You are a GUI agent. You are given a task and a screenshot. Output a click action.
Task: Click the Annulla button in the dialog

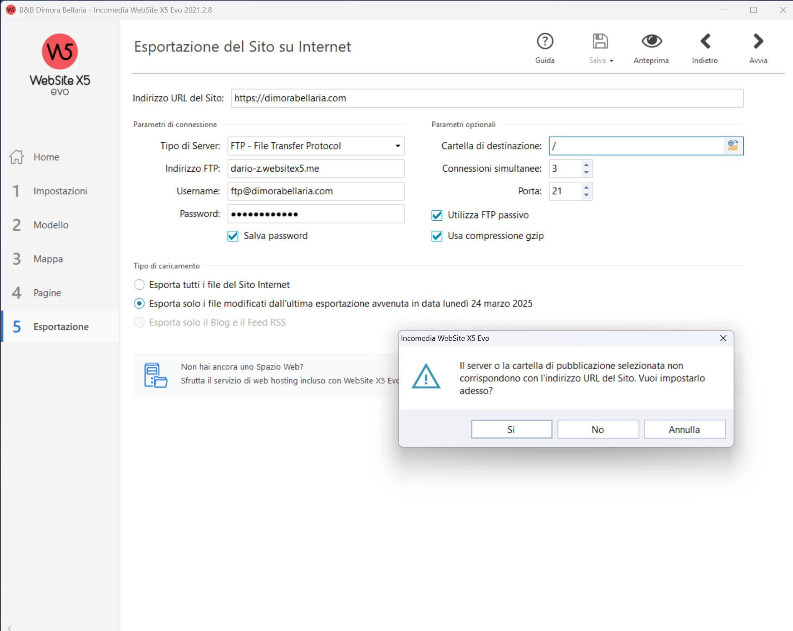685,430
